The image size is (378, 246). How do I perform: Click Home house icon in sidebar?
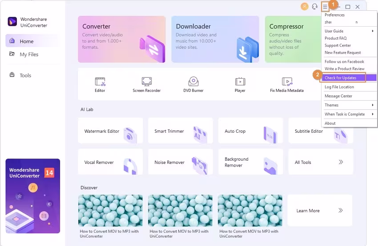pos(12,41)
